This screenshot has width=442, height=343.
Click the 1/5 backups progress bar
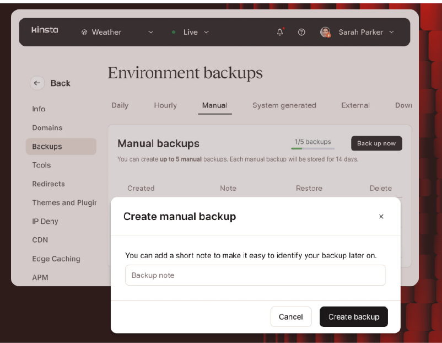313,148
